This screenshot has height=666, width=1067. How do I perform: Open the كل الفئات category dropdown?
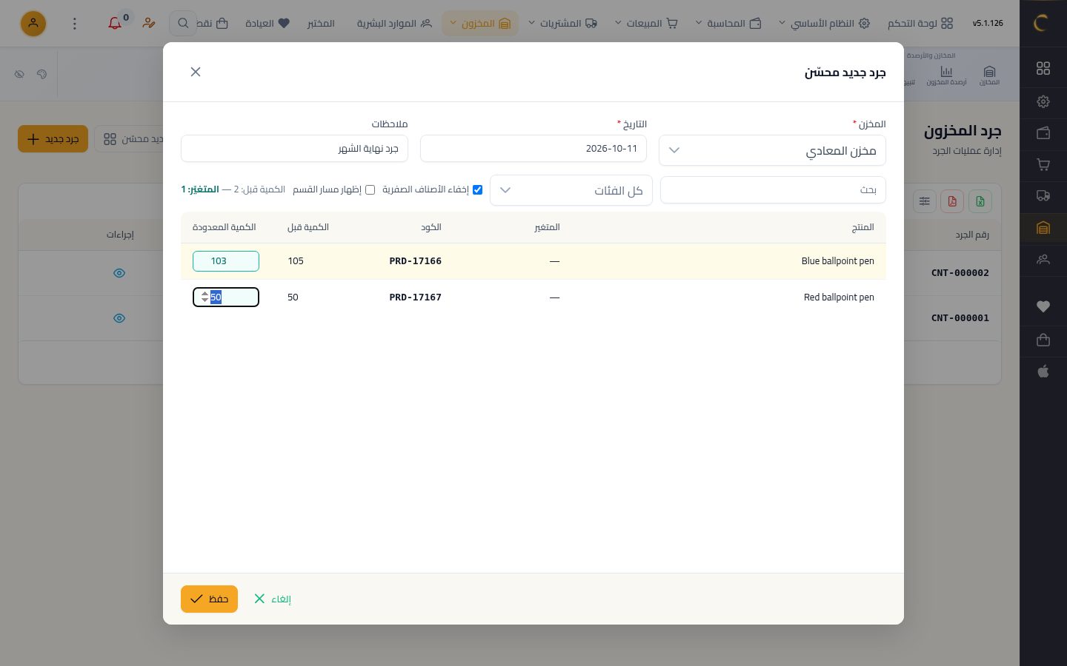(571, 190)
